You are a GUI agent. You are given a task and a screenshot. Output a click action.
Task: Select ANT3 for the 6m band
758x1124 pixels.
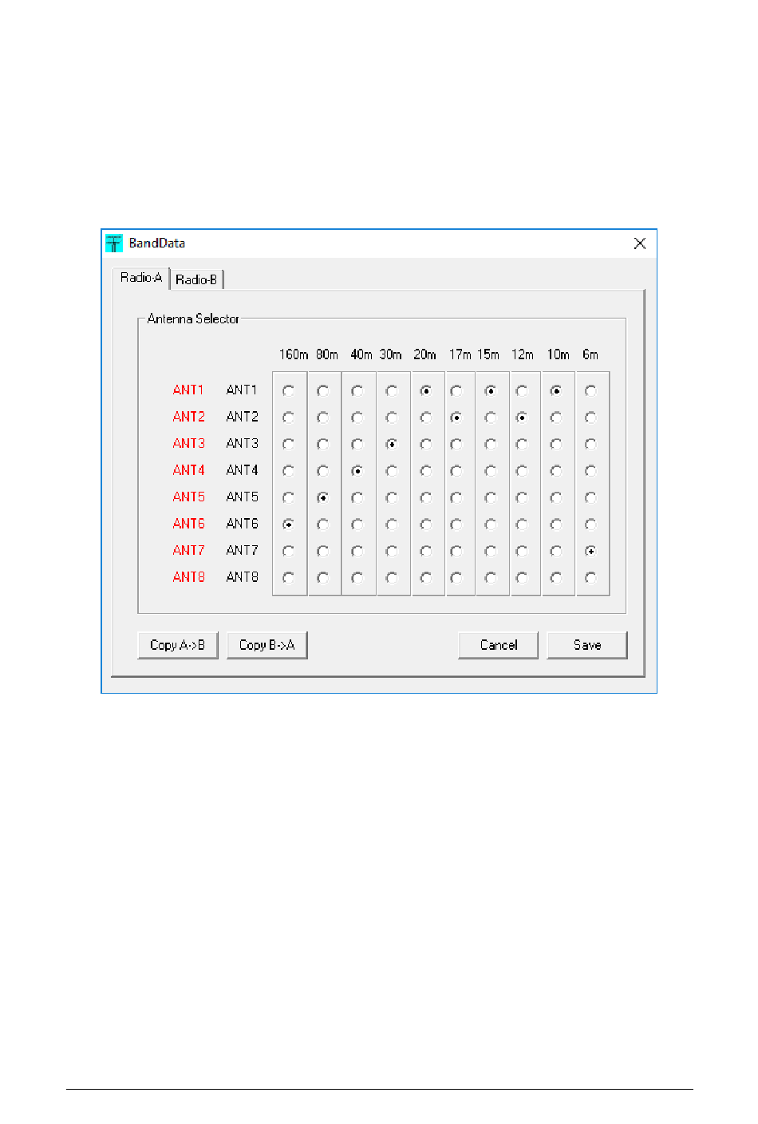(590, 444)
